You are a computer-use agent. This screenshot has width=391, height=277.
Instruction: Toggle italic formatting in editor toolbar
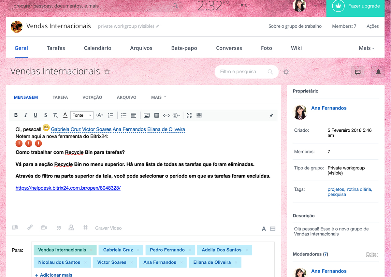(26, 115)
